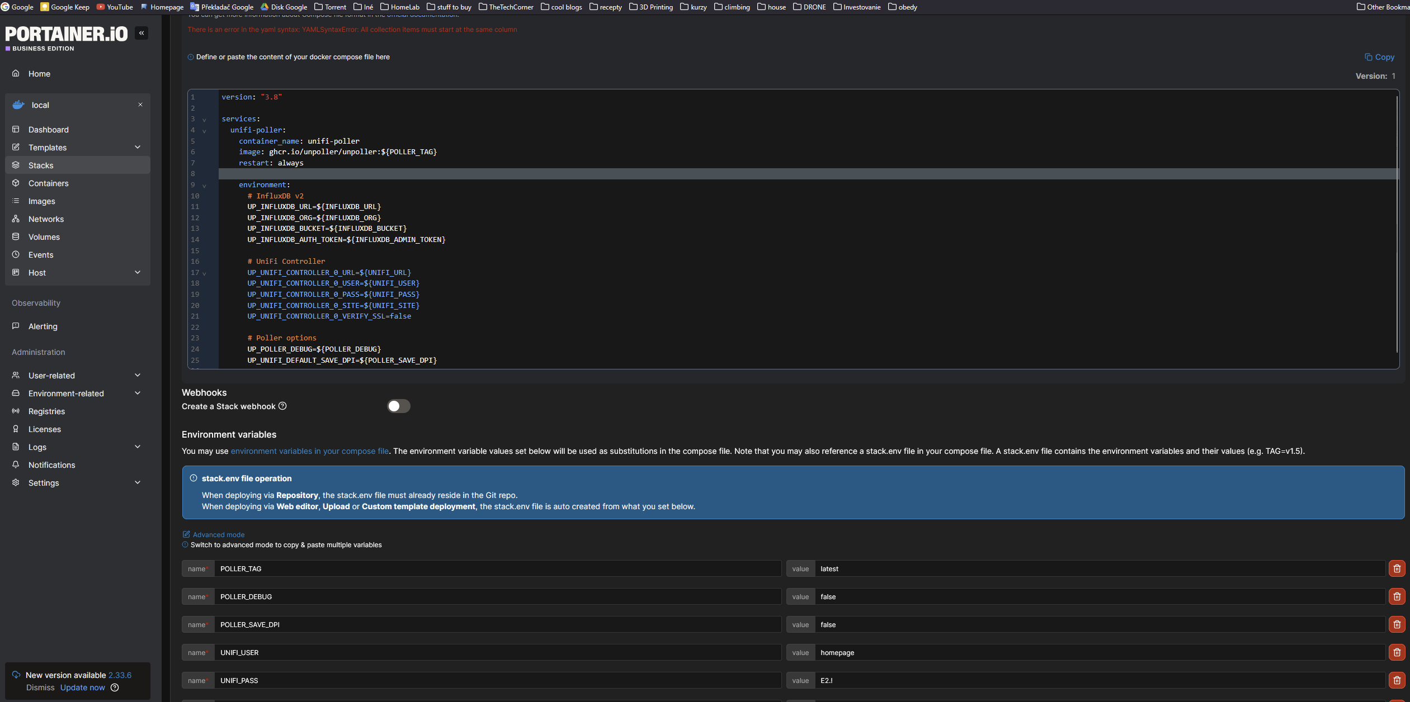Fold environment block at line 9

tap(204, 186)
